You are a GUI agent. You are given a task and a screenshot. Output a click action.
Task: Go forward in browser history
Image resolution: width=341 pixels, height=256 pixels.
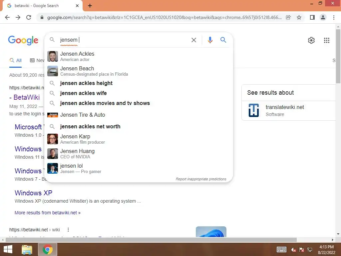click(18, 17)
